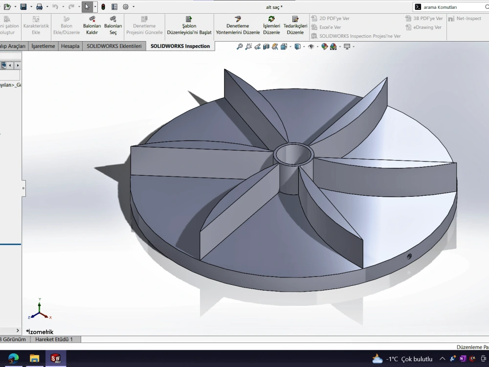The width and height of the screenshot is (489, 367).
Task: Expand the Redo dropdown arrow
Action: [79, 6]
